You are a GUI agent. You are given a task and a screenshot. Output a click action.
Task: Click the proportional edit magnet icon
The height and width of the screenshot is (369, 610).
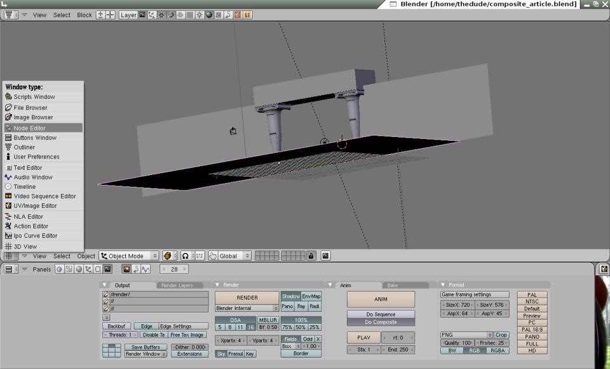[x=185, y=256]
